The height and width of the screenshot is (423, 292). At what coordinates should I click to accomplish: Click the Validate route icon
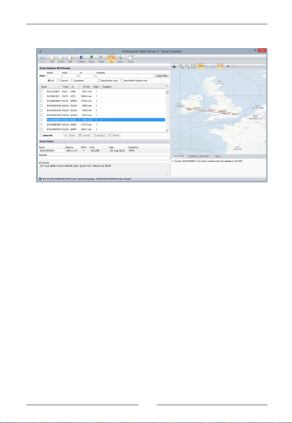pyautogui.click(x=81, y=59)
